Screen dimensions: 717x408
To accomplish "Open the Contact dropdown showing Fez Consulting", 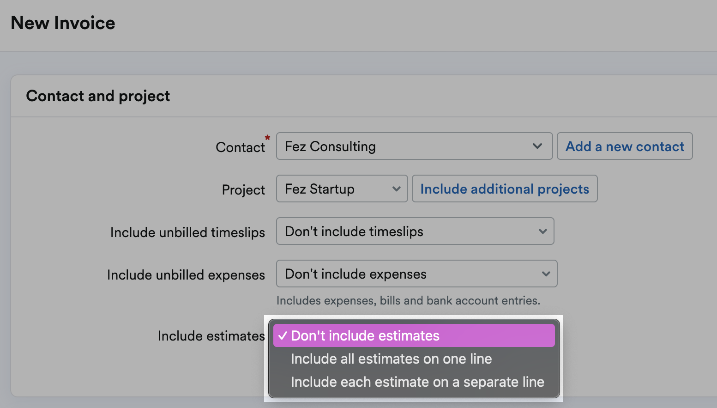I will click(x=414, y=146).
